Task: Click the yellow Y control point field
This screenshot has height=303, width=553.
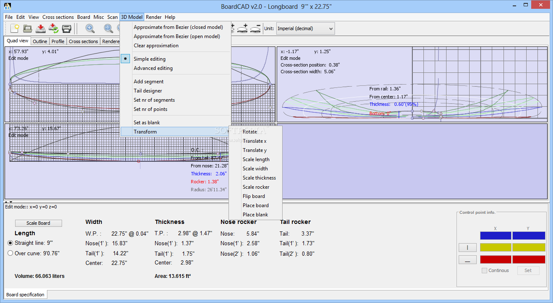Action: [529, 247]
